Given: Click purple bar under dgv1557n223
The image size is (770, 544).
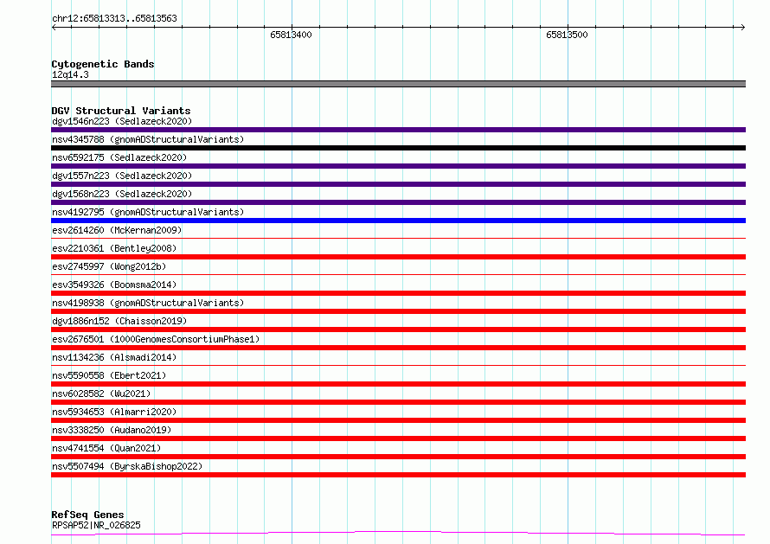Looking at the screenshot, I should (398, 184).
